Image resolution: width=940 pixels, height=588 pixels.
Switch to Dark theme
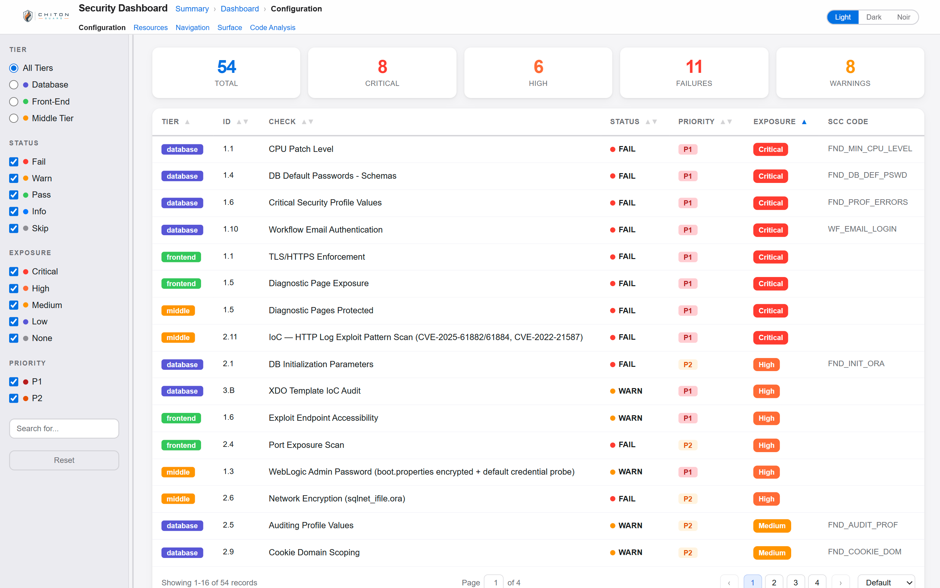point(873,17)
